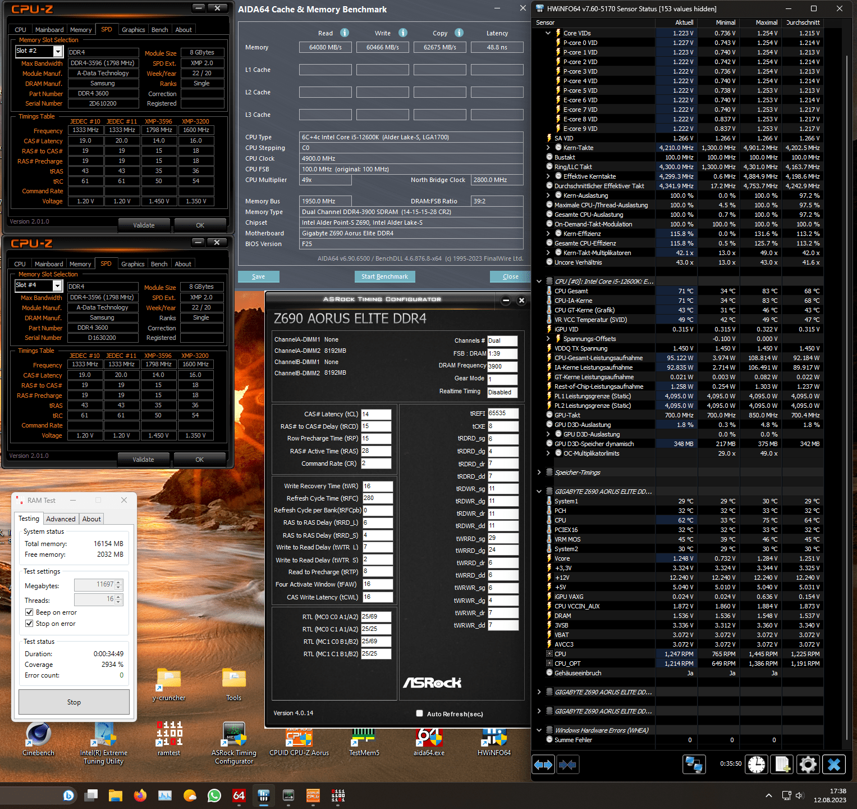Click HWiNFO blue X close-sensors icon
The width and height of the screenshot is (857, 809).
[x=834, y=765]
